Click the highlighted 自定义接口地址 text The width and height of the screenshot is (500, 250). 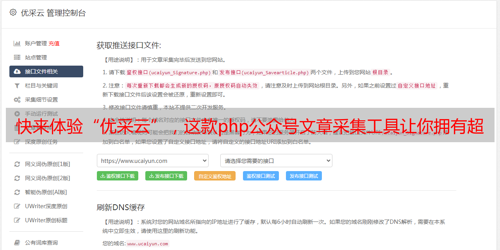coord(417,86)
